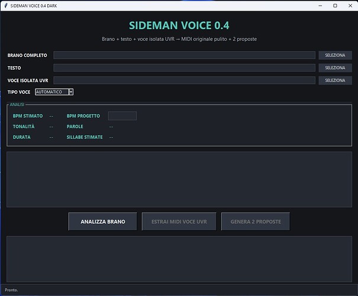Click SELEZIONA for BRANO COMPLETO

pos(335,55)
